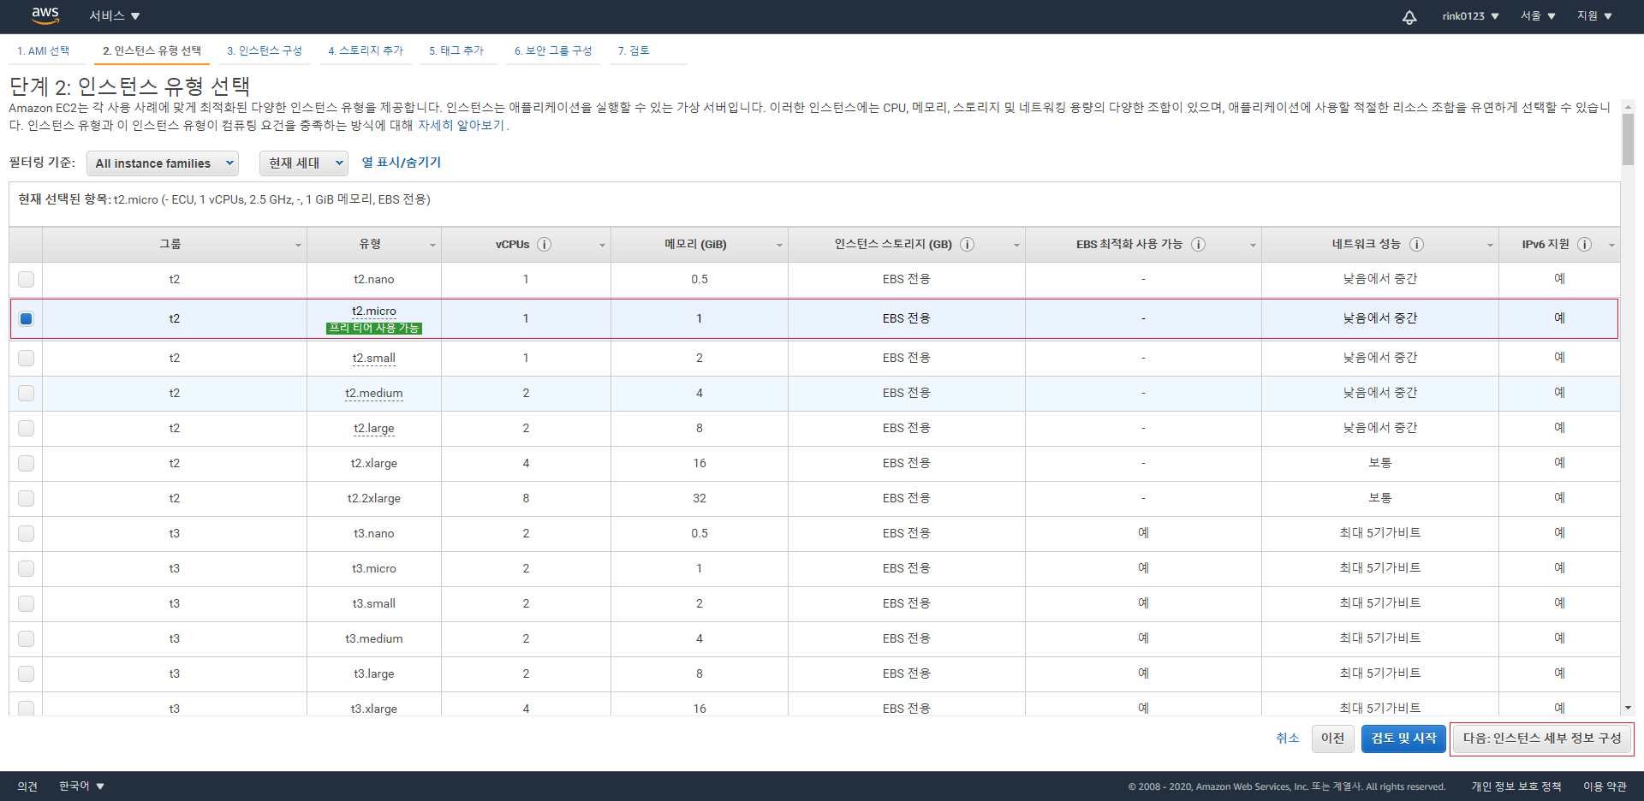This screenshot has width=1644, height=801.
Task: Select the t2.2xlarge instance checkbox
Action: coord(27,498)
